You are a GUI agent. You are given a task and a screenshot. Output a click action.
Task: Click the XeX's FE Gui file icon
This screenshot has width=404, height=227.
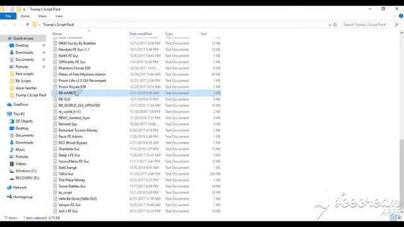click(x=55, y=211)
